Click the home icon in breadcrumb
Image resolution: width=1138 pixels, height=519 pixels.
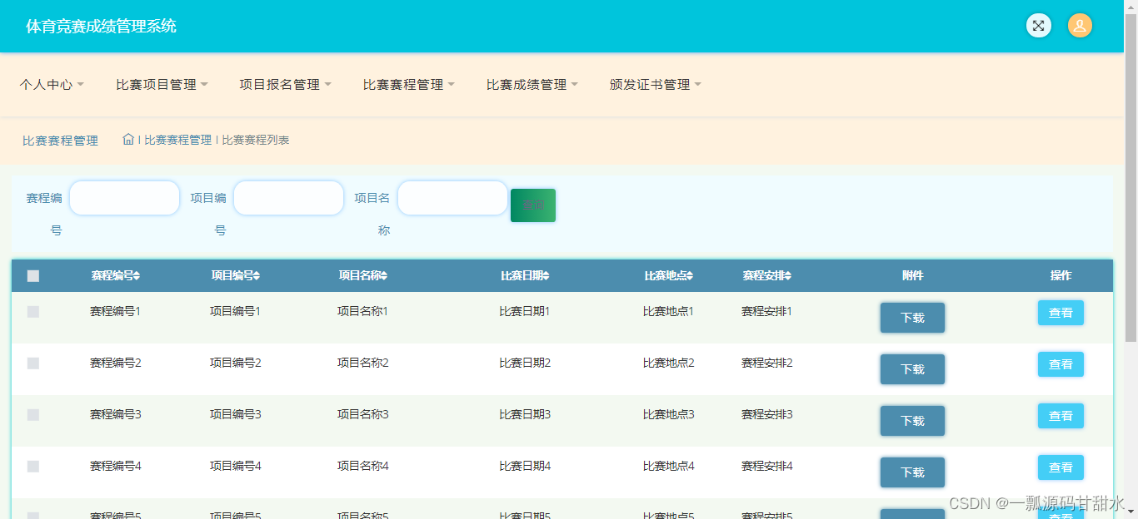point(129,140)
